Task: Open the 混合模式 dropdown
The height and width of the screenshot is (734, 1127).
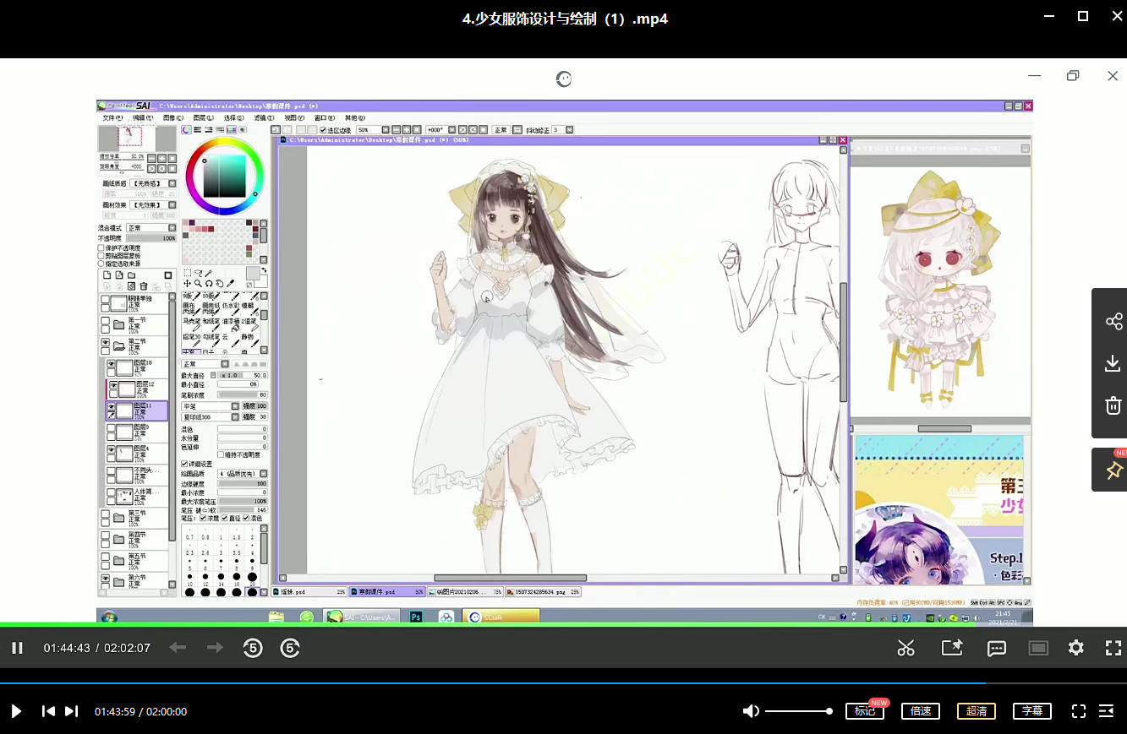Action: (x=150, y=228)
